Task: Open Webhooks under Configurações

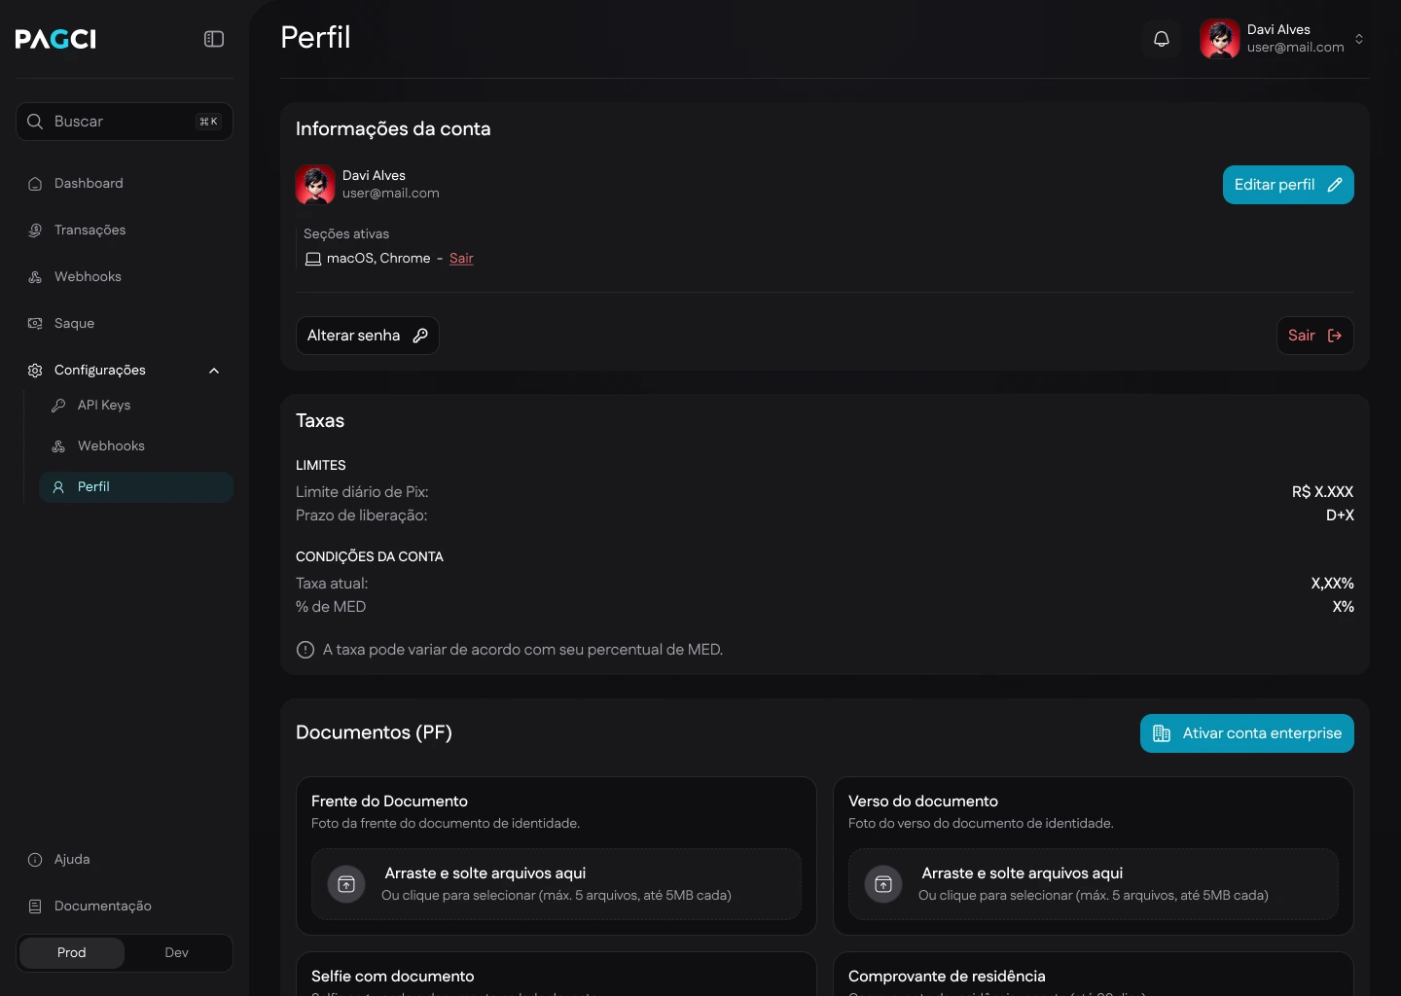Action: 136,445
